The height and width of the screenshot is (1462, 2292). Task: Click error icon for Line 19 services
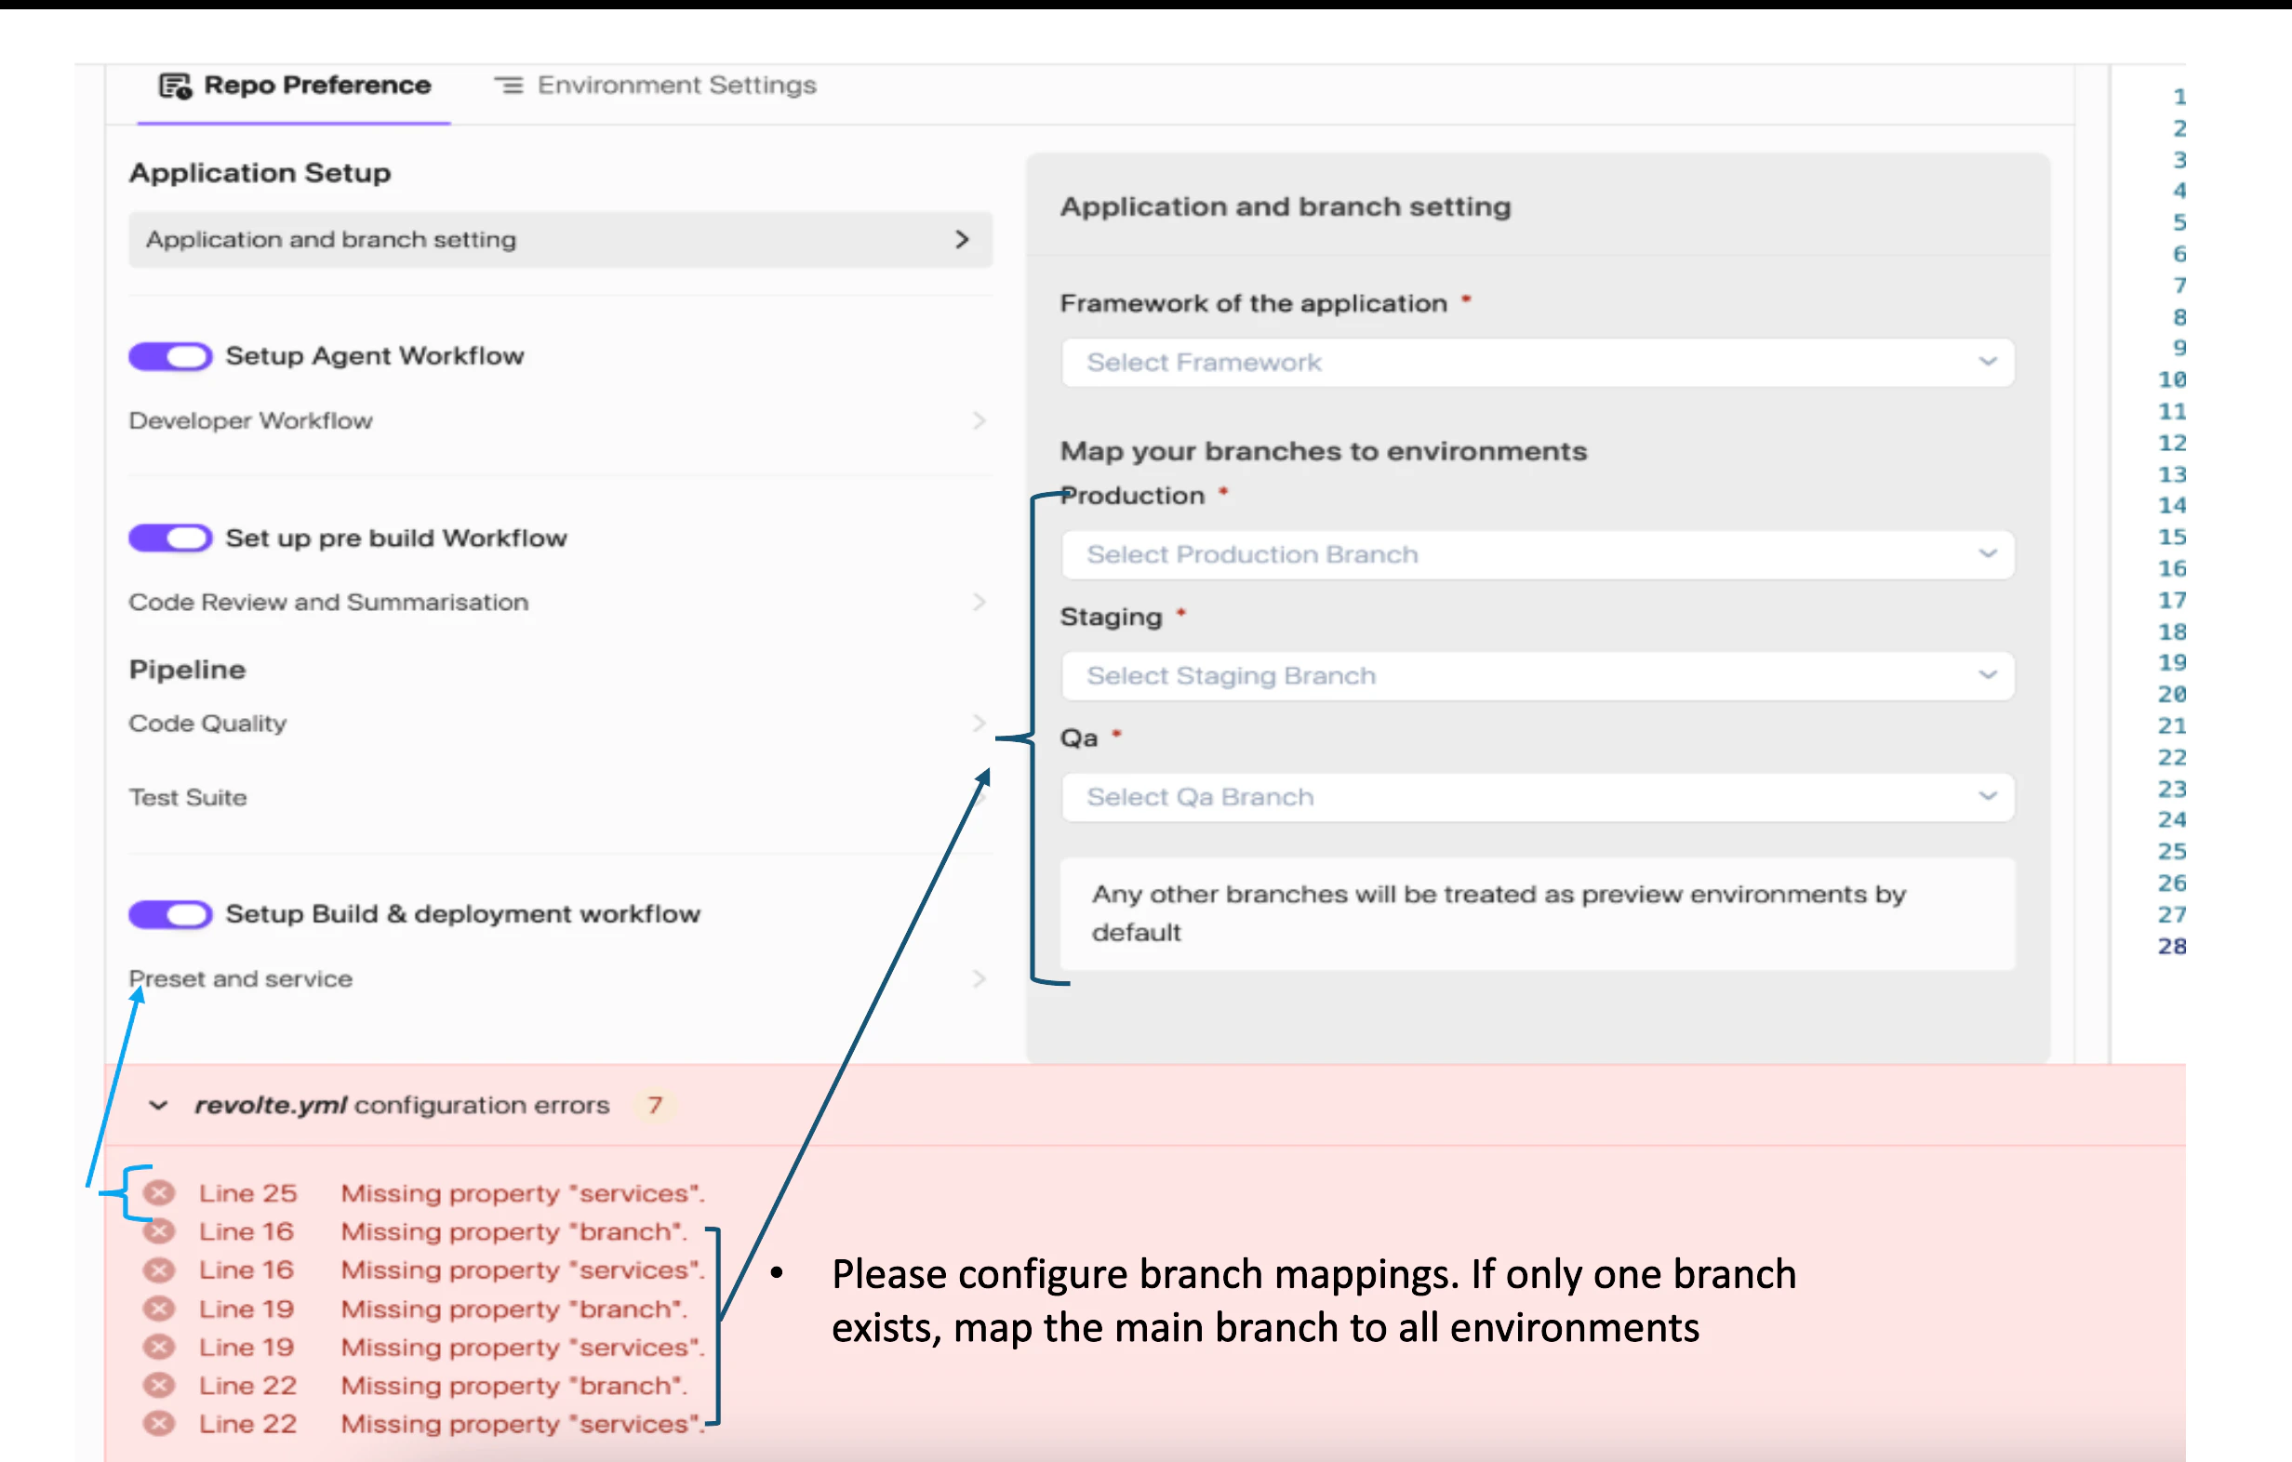[x=159, y=1347]
